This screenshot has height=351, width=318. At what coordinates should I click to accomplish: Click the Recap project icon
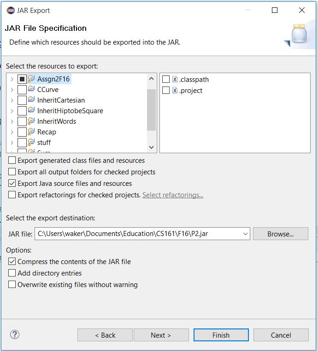(x=31, y=132)
